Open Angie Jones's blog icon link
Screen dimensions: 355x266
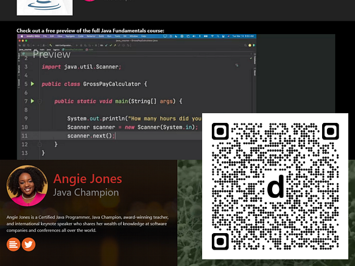(x=13, y=245)
